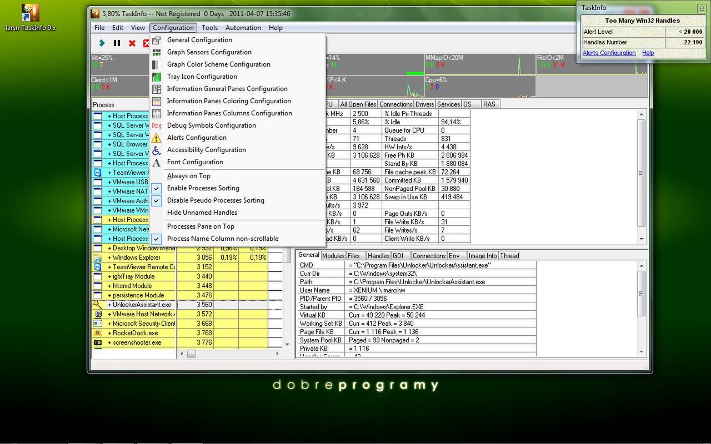Open the Automation menu
The image size is (711, 444).
click(x=243, y=28)
